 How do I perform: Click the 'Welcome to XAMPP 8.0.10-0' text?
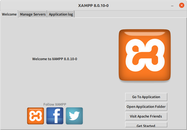tap(55, 59)
